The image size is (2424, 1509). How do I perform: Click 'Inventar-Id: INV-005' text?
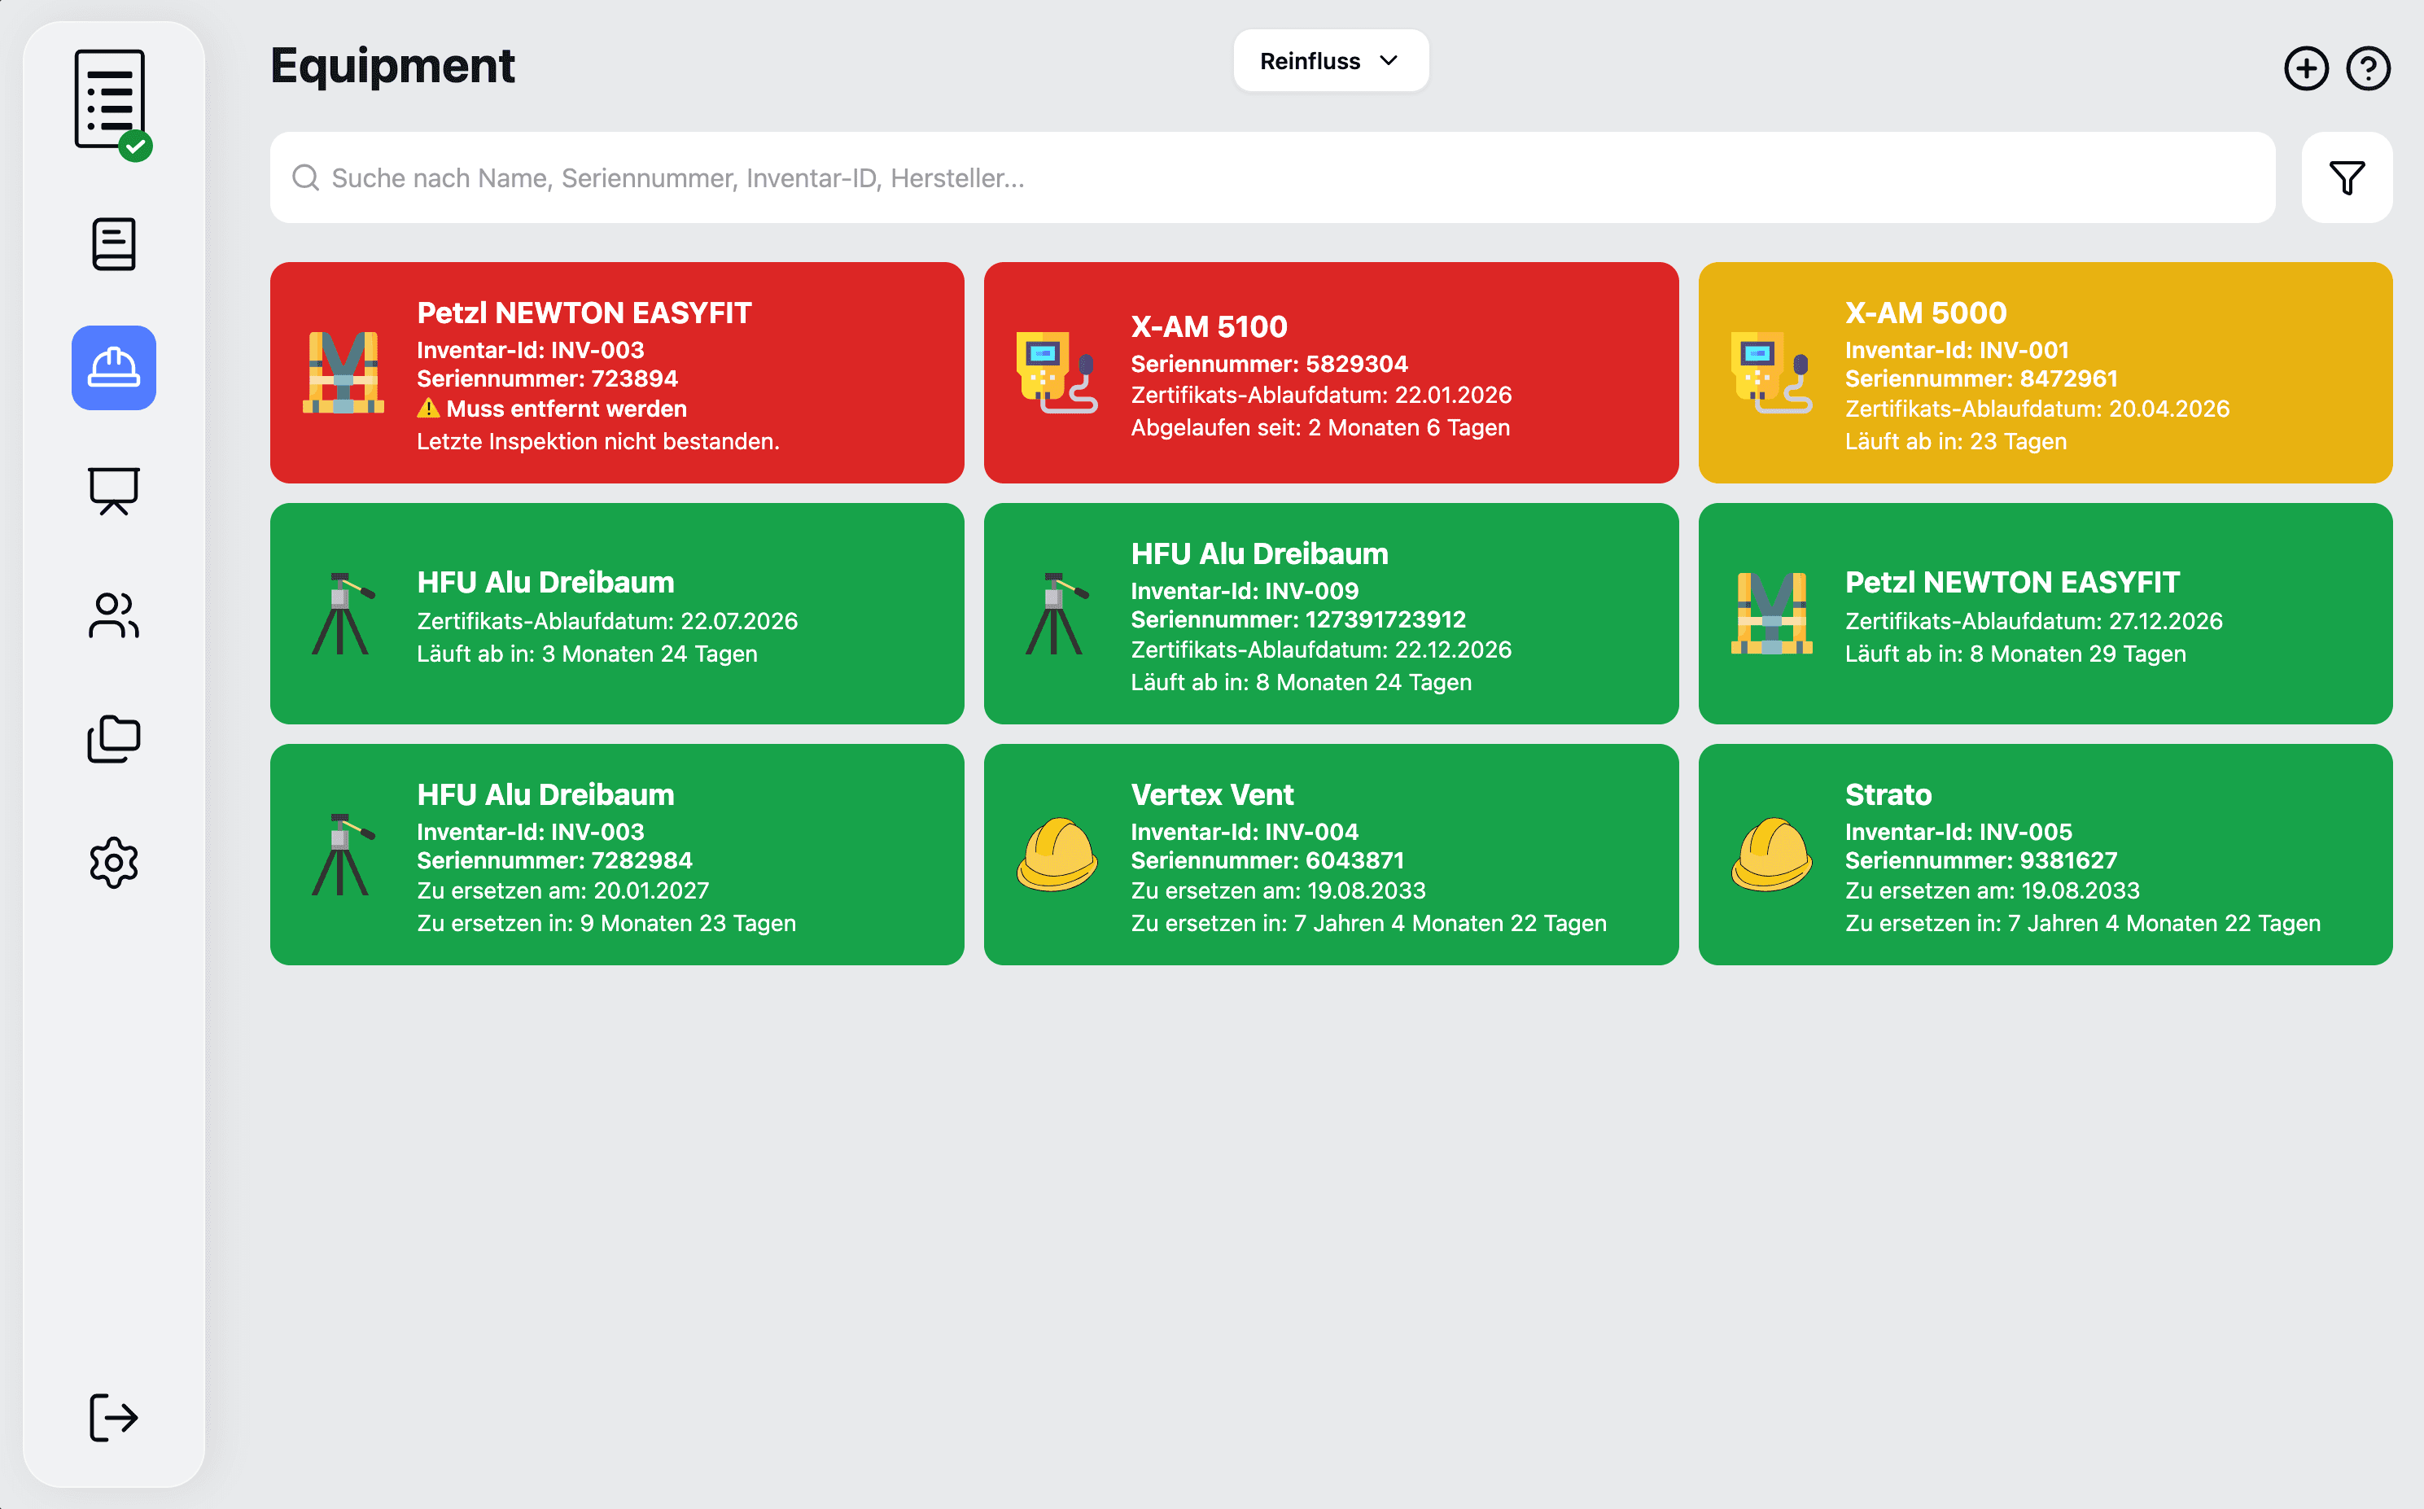(1958, 831)
